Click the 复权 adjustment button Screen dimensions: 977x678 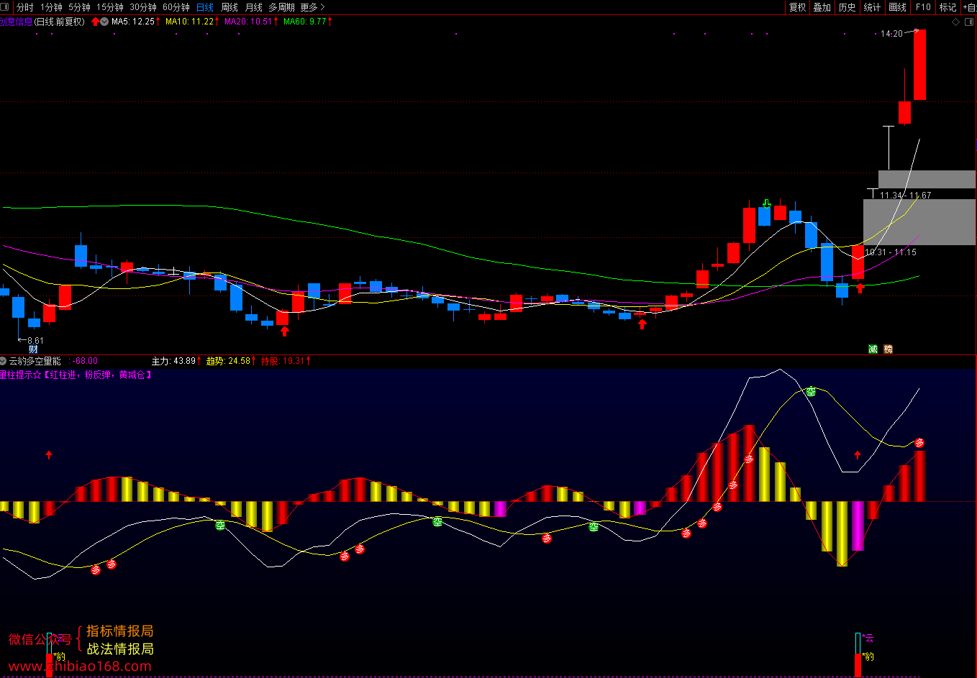pyautogui.click(x=797, y=7)
